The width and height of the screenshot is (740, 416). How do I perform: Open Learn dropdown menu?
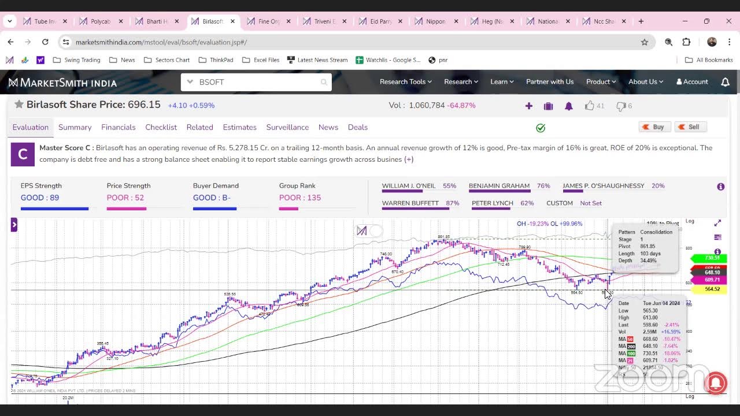coord(502,82)
